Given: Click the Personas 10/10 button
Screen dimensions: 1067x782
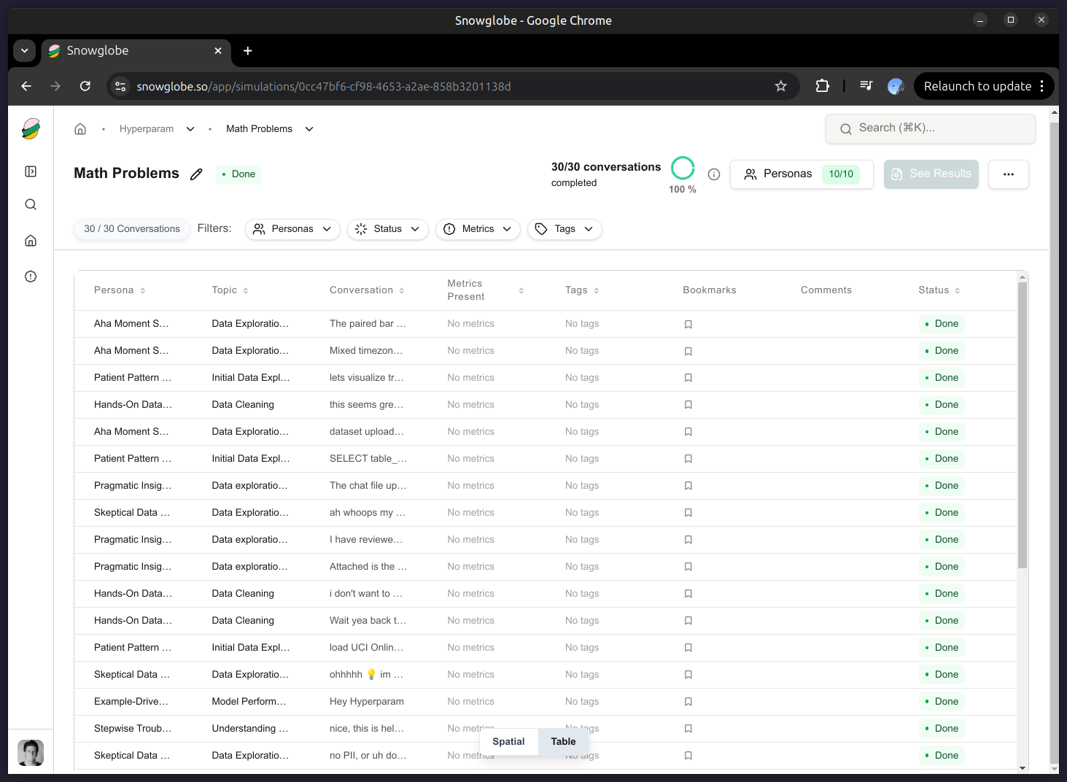Looking at the screenshot, I should tap(801, 174).
